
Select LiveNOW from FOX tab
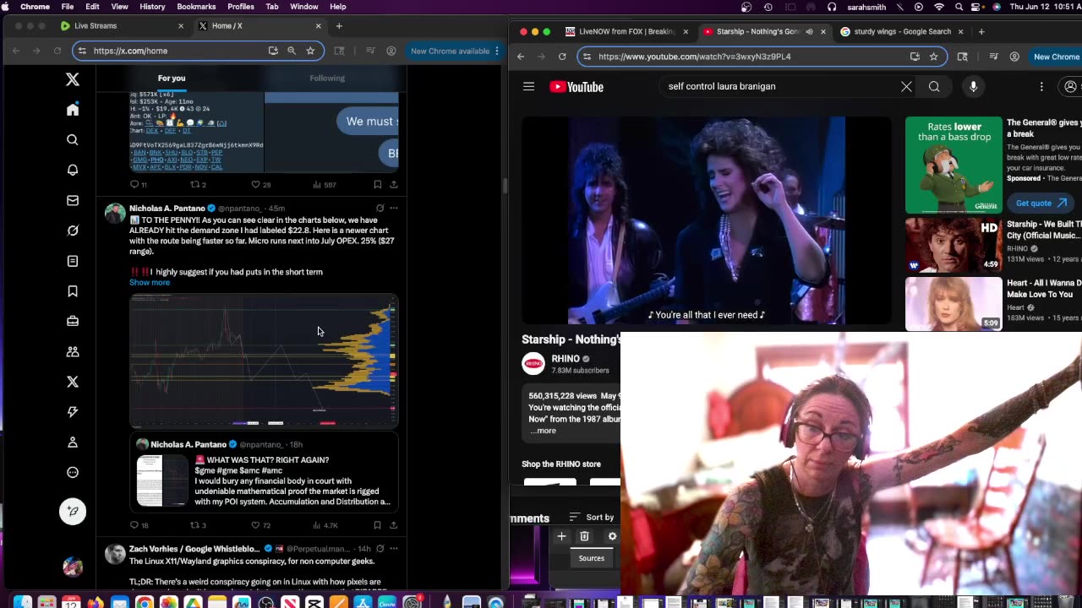[x=626, y=31]
